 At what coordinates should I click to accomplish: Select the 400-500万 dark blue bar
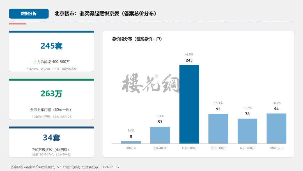189,104
